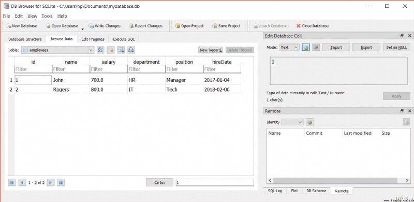The width and height of the screenshot is (414, 202).
Task: Go to the first page of records
Action: [12, 182]
